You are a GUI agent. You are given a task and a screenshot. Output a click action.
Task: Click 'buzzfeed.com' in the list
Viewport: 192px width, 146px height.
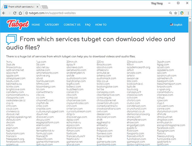pyautogui.click(x=75, y=89)
